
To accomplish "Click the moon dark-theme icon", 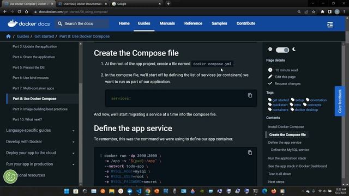I will point(294,50).
